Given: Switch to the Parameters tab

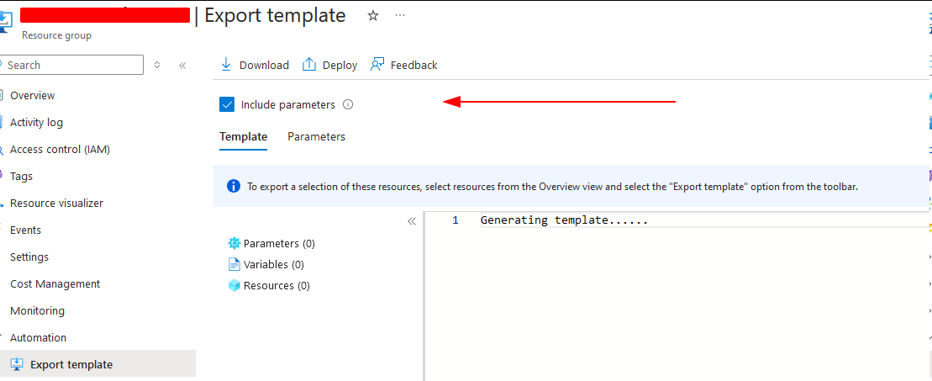Looking at the screenshot, I should (316, 137).
